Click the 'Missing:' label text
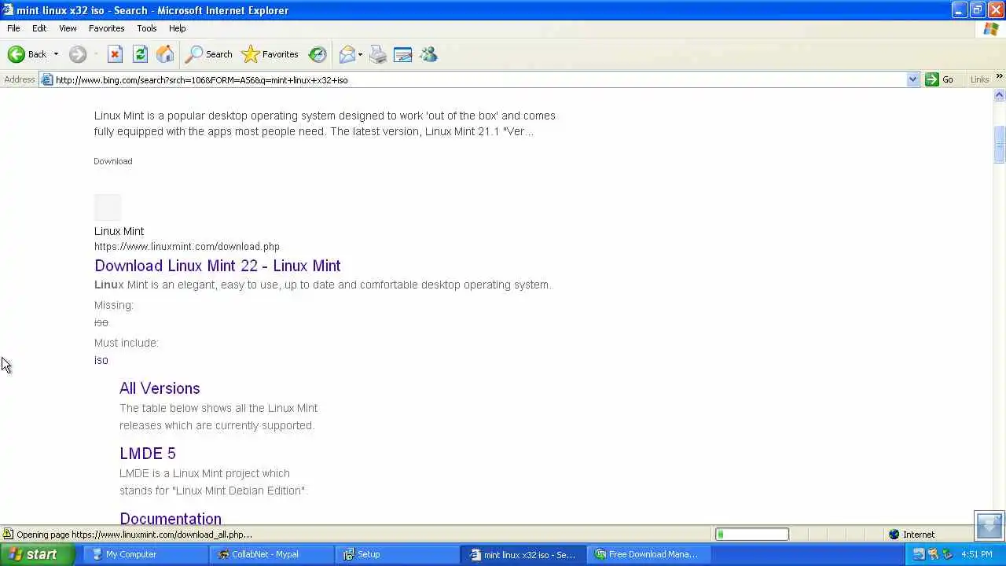This screenshot has height=566, width=1006. pyautogui.click(x=114, y=305)
